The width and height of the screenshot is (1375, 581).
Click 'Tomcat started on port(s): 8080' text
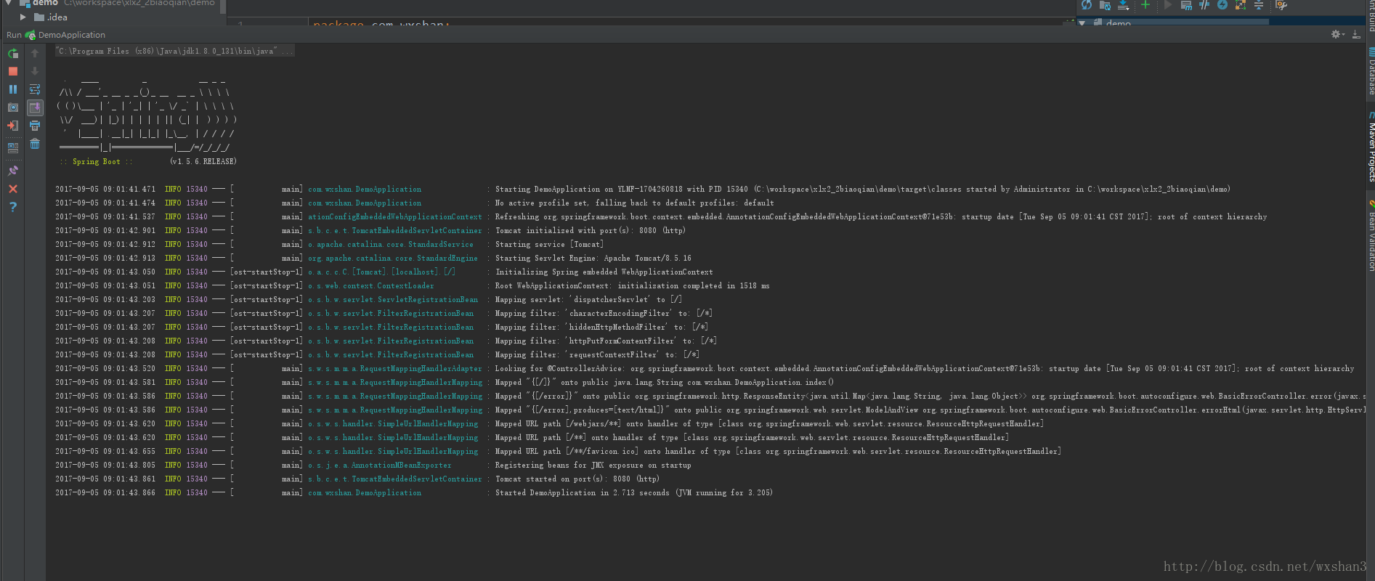(x=577, y=479)
